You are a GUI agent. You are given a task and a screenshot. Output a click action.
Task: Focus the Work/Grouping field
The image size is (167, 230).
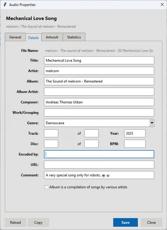99,112
